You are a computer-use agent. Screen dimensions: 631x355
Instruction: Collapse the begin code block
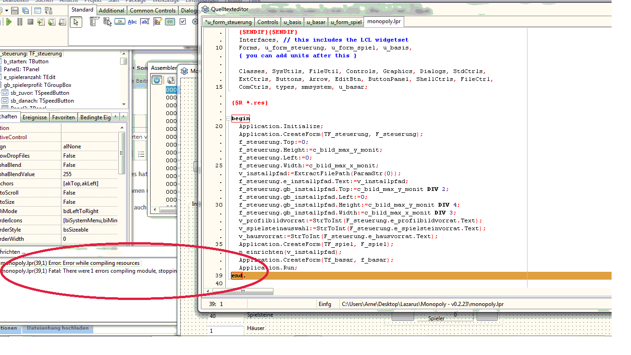click(228, 119)
